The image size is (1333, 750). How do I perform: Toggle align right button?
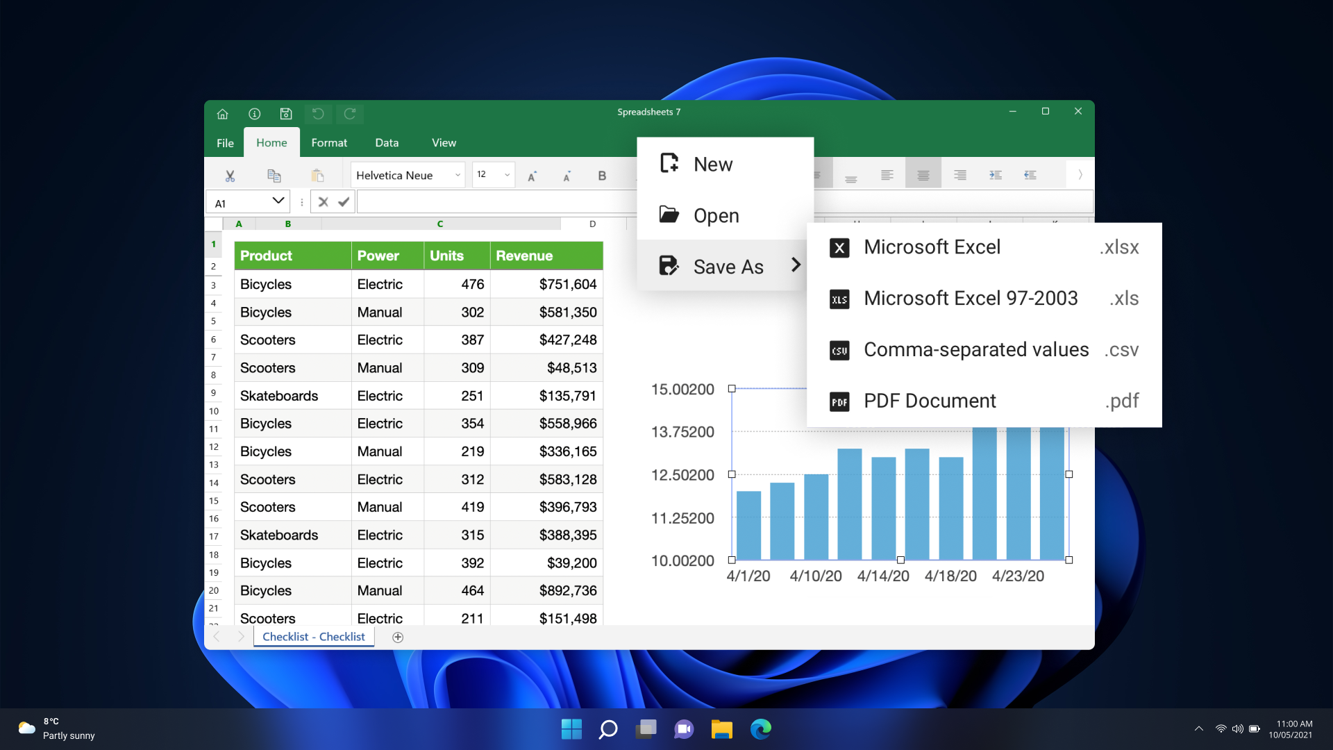tap(959, 175)
